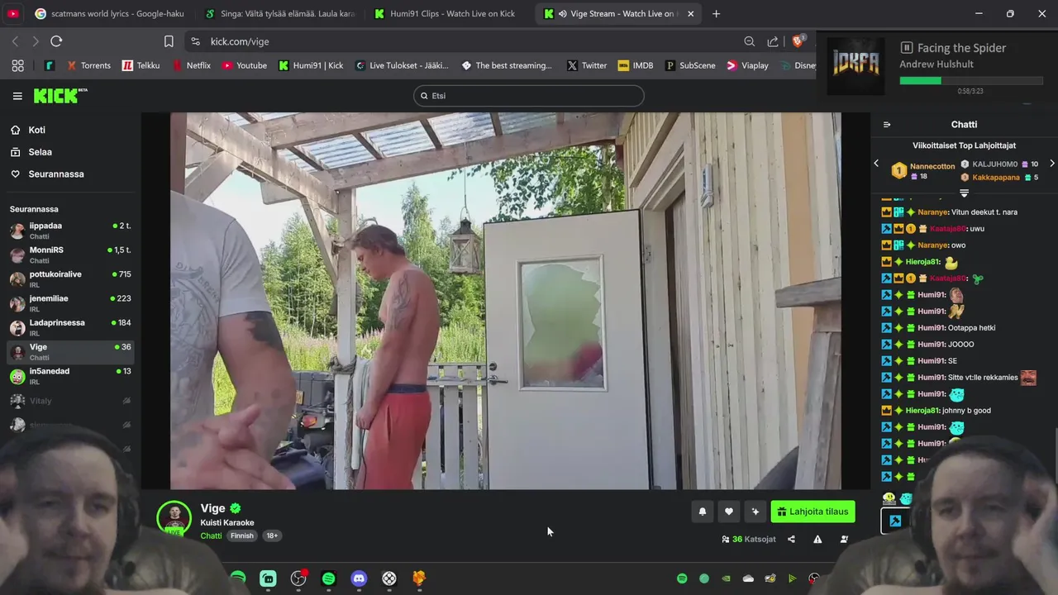This screenshot has height=595, width=1058.
Task: Open offline channel Vitaly
Action: (x=70, y=401)
